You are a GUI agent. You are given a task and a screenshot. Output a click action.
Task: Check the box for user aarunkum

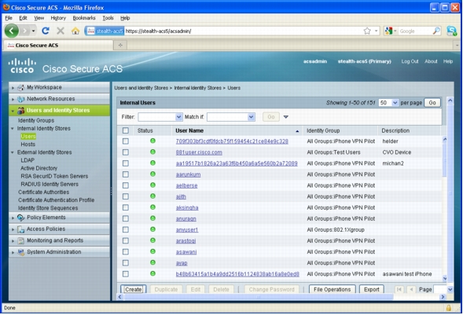tap(126, 174)
